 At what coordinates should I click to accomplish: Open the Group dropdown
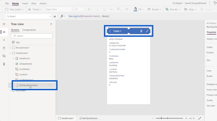[207, 9]
